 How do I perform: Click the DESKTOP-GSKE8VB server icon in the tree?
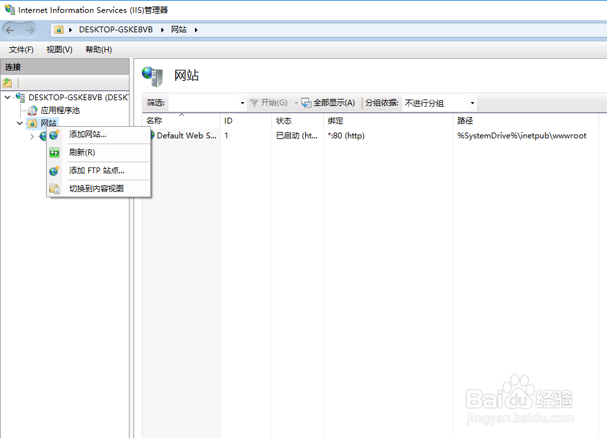coord(20,97)
